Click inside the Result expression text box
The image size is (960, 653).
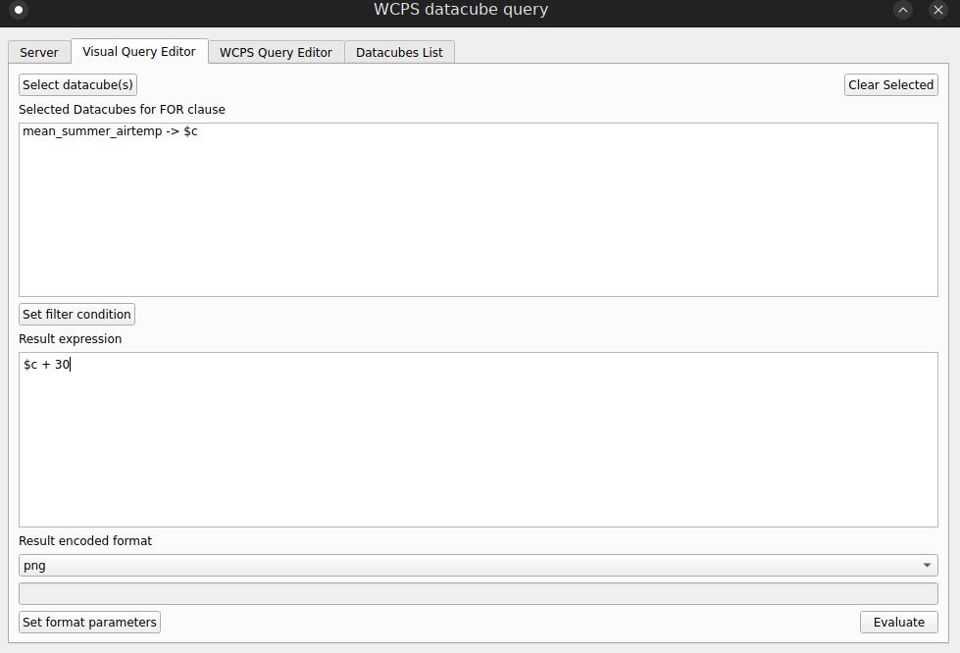[479, 439]
